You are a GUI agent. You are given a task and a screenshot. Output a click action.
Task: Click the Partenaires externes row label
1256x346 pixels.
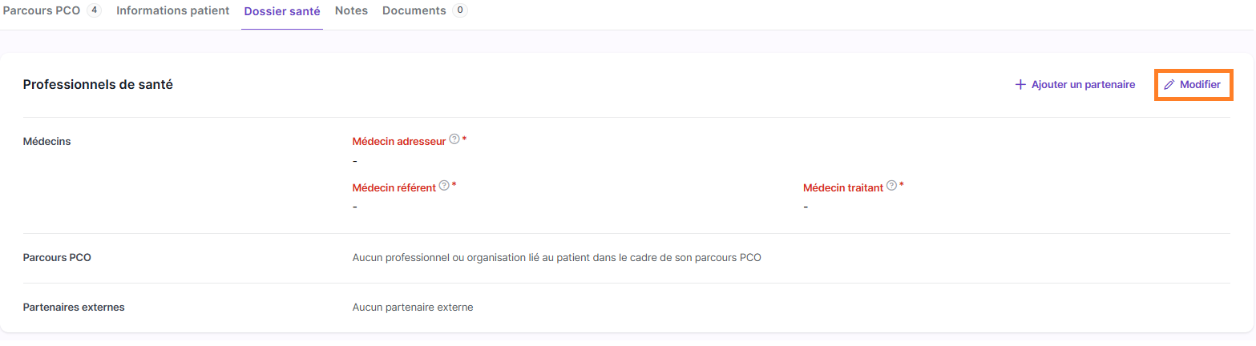pos(74,307)
